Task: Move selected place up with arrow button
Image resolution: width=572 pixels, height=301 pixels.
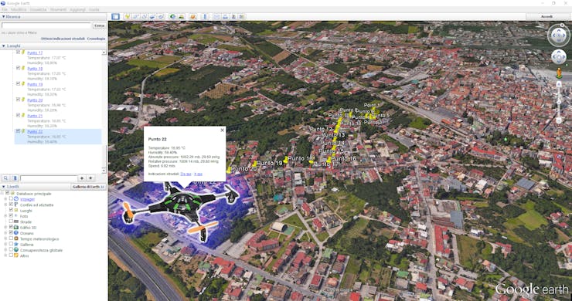Action: pyautogui.click(x=82, y=178)
